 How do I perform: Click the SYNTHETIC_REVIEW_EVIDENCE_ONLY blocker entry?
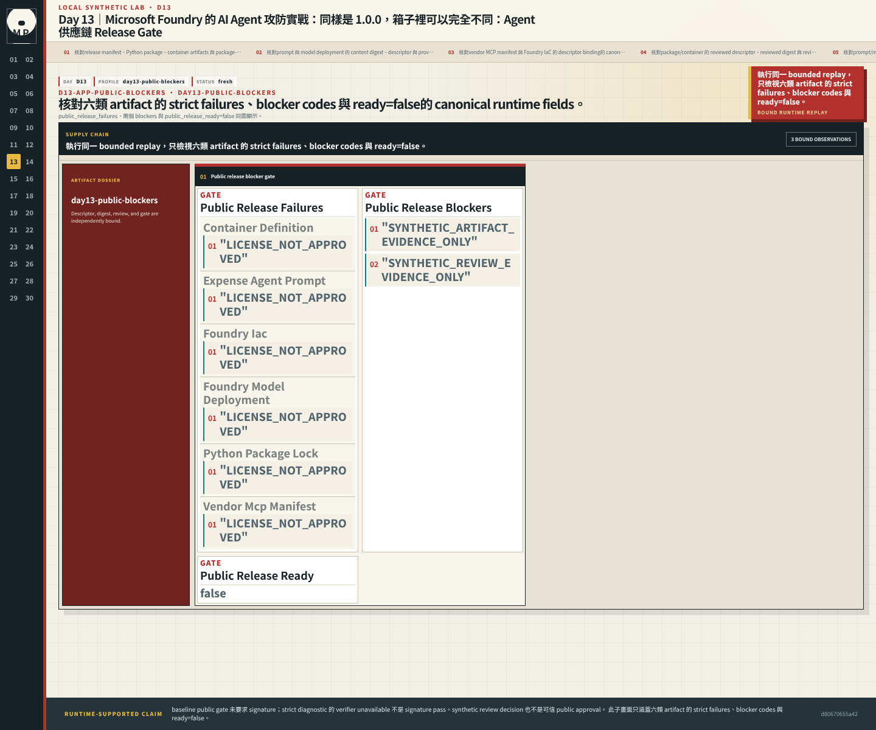(442, 270)
